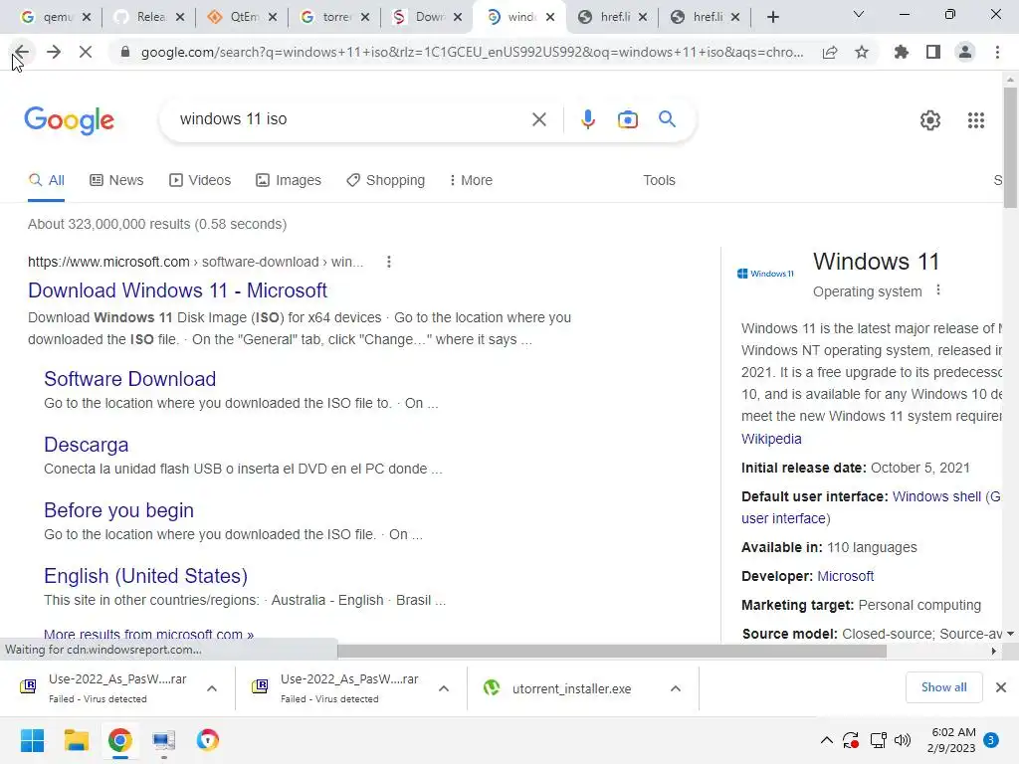Image resolution: width=1019 pixels, height=764 pixels.
Task: Open more options for Windows 11 panel
Action: [x=937, y=290]
